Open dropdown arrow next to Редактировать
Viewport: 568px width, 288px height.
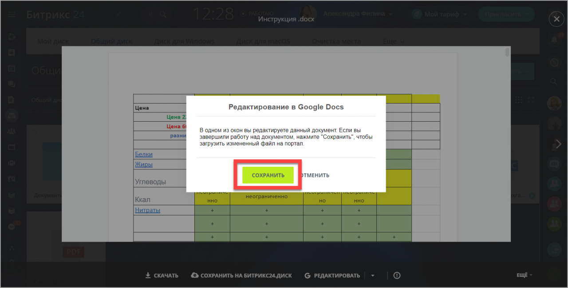point(373,276)
